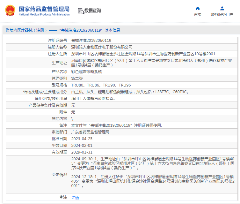
Task: Click the 生产地址 row label
Action: tap(59, 63)
